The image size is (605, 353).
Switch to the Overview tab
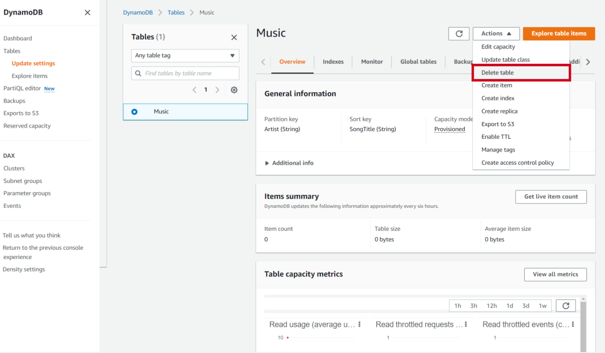[x=292, y=62]
